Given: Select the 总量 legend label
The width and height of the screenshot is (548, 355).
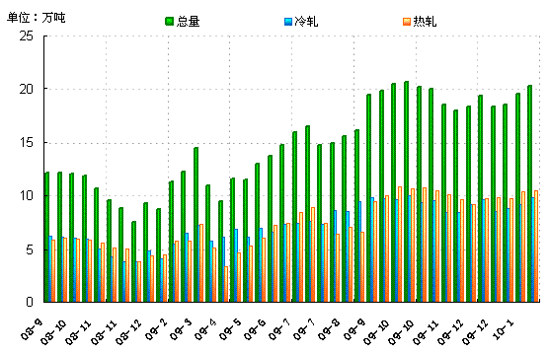Looking at the screenshot, I should coord(188,22).
